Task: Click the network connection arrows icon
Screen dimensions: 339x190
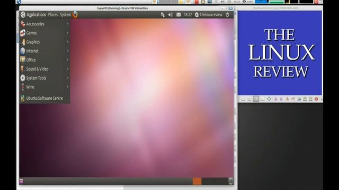Action: click(x=163, y=15)
